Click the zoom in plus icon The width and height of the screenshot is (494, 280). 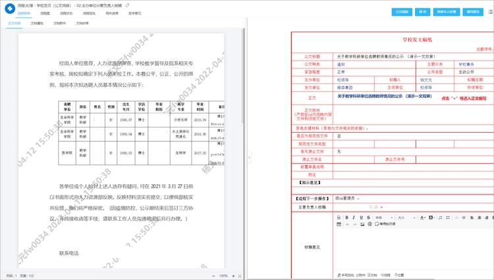click(233, 275)
